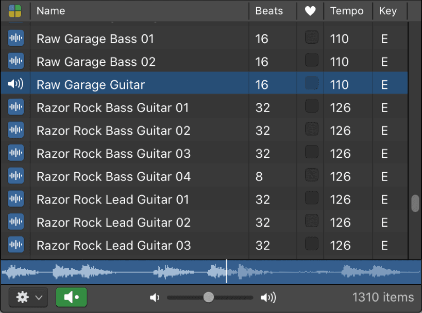Favorite Razor Rock Bass Guitar 03
Viewport: 422px width, 313px height.
pos(312,152)
